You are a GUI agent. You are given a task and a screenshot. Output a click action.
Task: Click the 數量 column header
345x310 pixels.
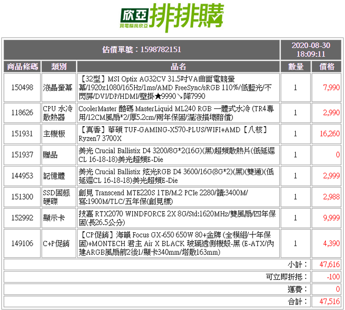pyautogui.click(x=296, y=67)
